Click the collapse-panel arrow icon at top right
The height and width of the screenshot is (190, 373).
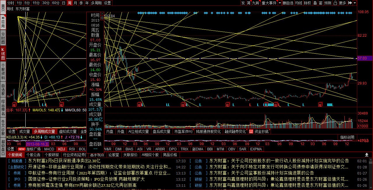pos(350,3)
